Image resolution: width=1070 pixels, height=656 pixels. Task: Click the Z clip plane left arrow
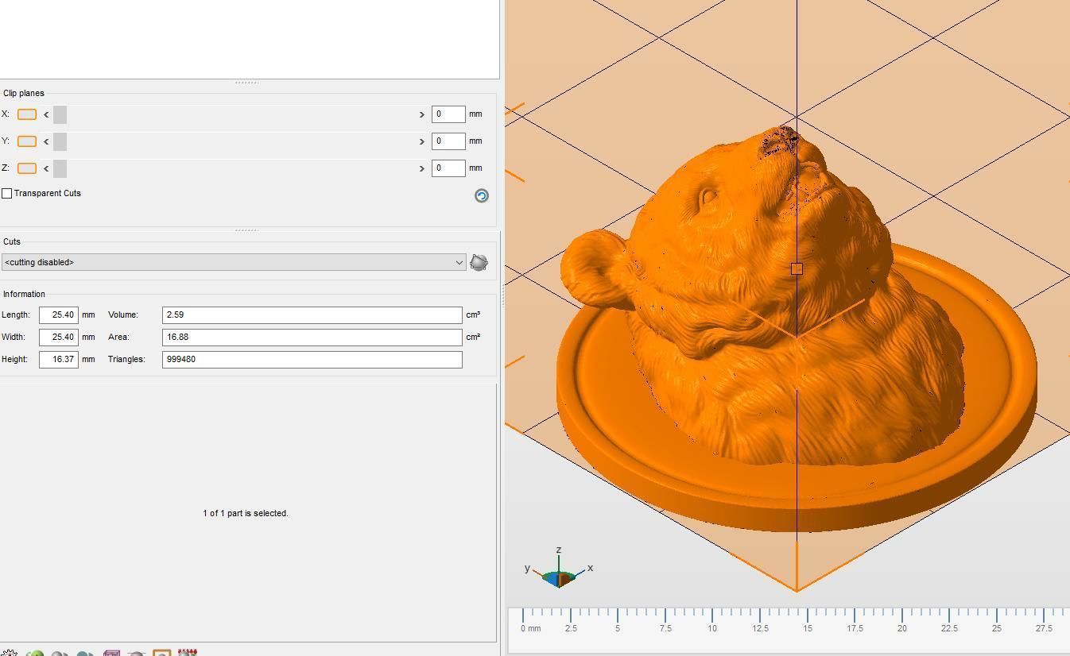[46, 168]
